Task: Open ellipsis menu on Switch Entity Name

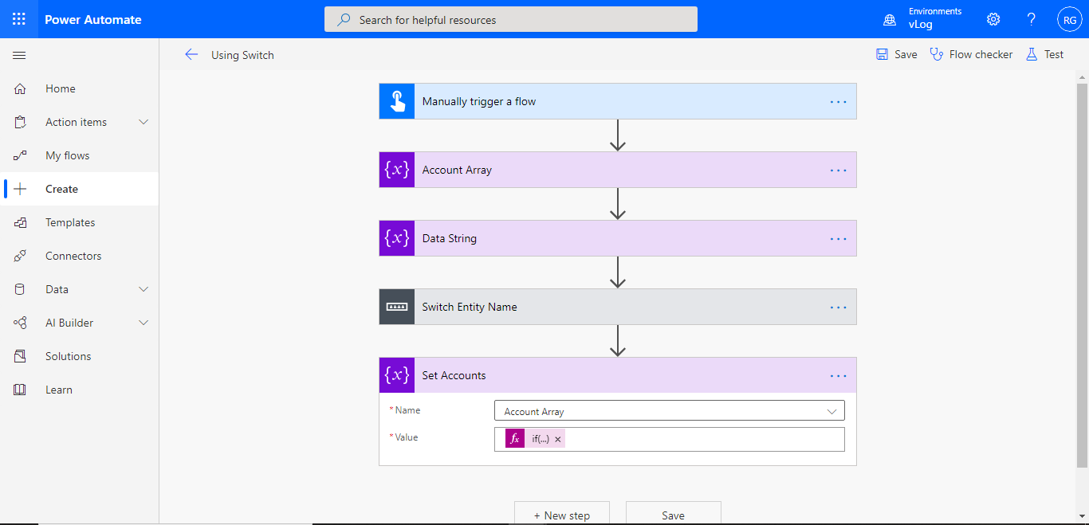Action: tap(838, 307)
